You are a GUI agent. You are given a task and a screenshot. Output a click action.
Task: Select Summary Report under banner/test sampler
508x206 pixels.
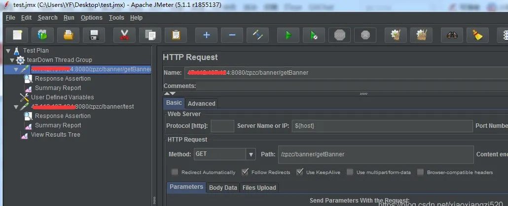click(58, 125)
